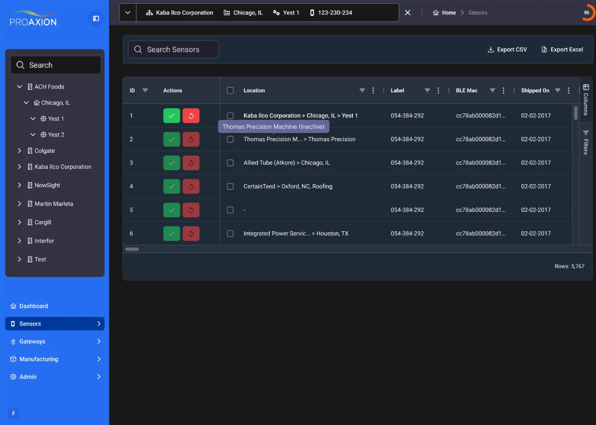This screenshot has width=596, height=425.
Task: Clear the location selection with X icon
Action: pyautogui.click(x=408, y=13)
